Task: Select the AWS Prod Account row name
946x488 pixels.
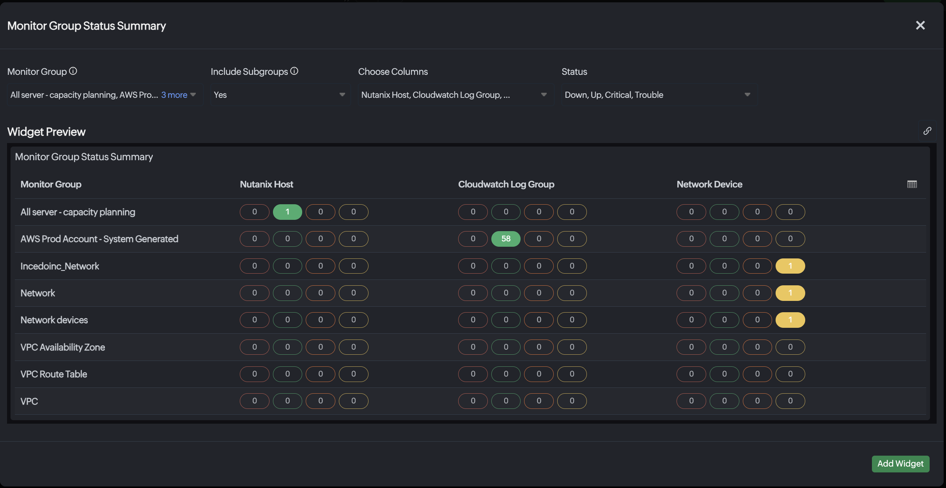Action: (x=99, y=239)
